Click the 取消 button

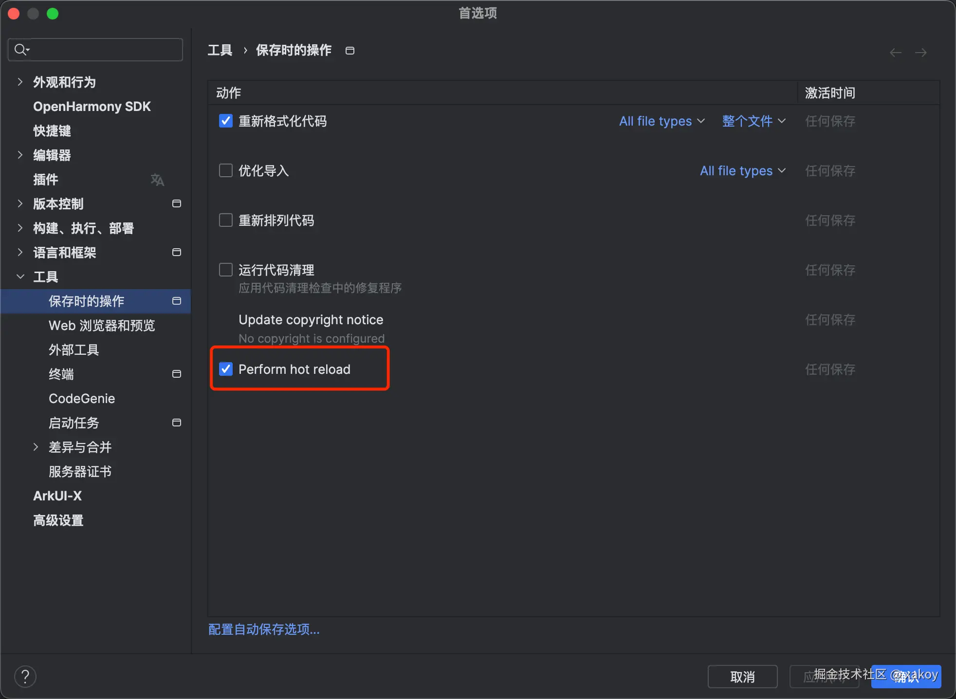point(742,677)
